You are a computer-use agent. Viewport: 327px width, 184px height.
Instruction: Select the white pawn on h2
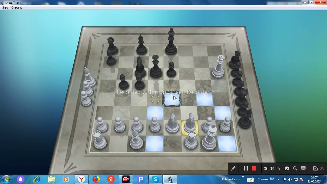(x=225, y=124)
